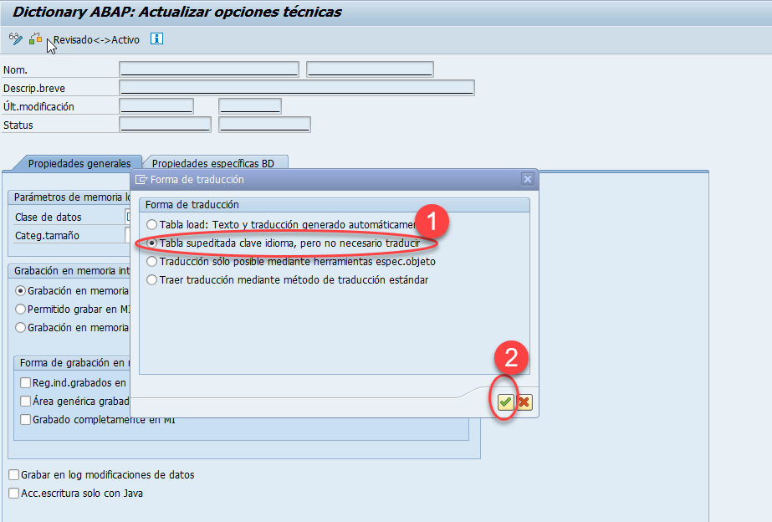The height and width of the screenshot is (522, 772).
Task: Click the Revisado<->Activo button
Action: pos(96,40)
